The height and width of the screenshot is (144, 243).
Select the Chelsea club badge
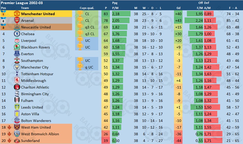pos(17,34)
